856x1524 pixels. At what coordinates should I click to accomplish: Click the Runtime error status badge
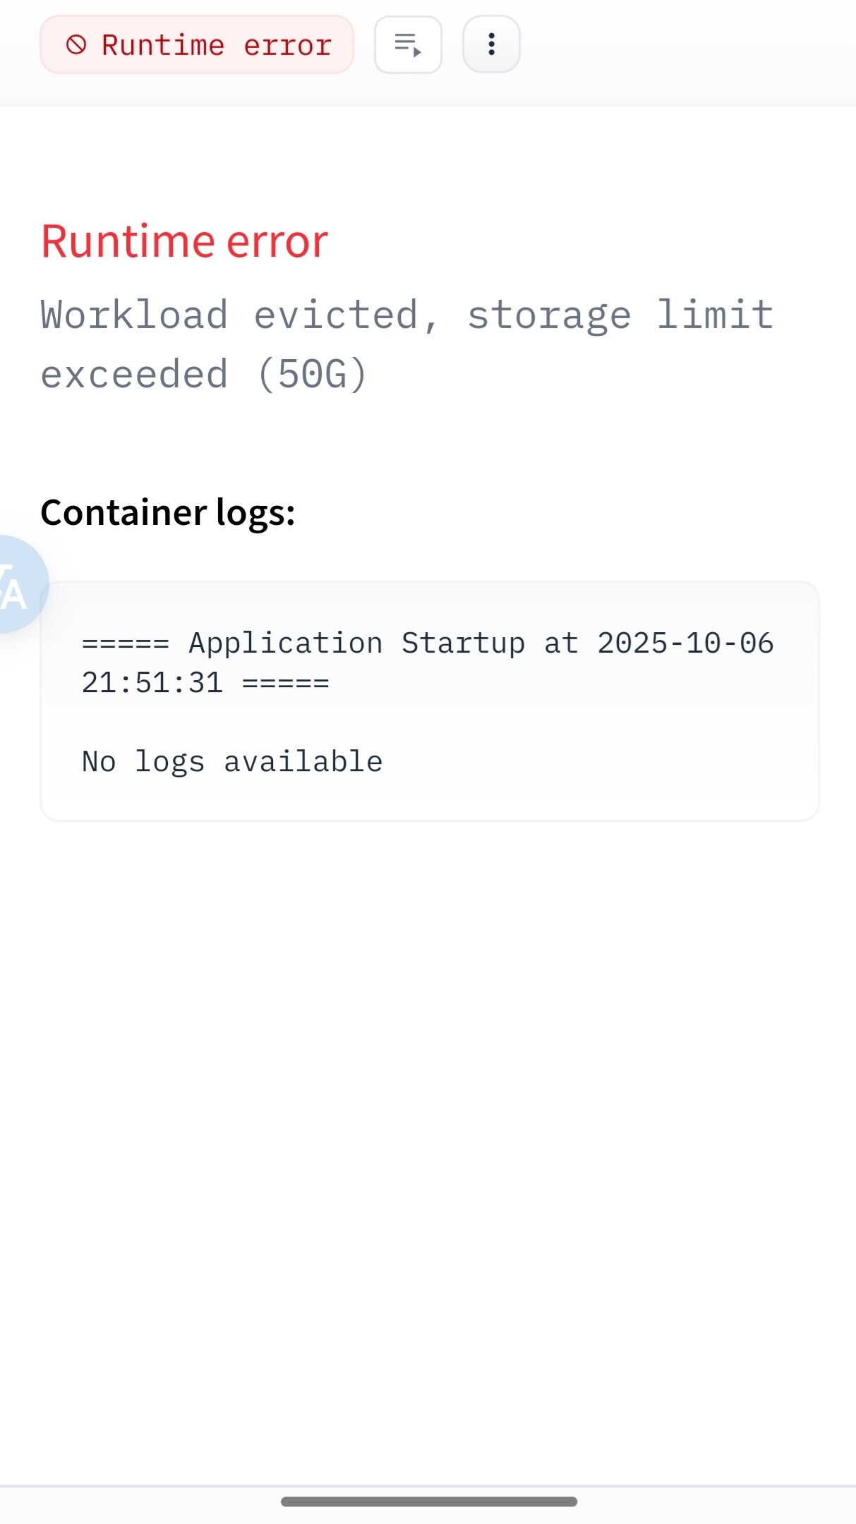tap(197, 44)
